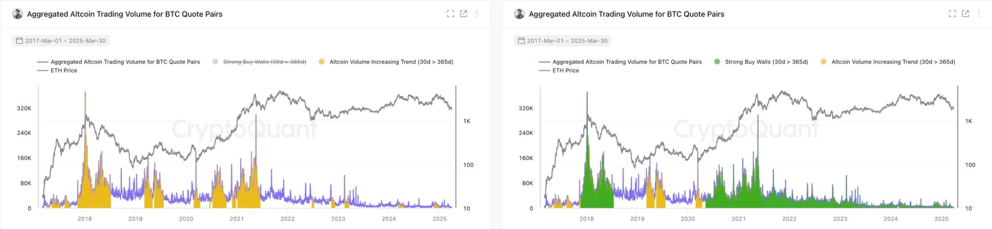Click author avatar on left chart
992x229 pixels.
point(17,14)
